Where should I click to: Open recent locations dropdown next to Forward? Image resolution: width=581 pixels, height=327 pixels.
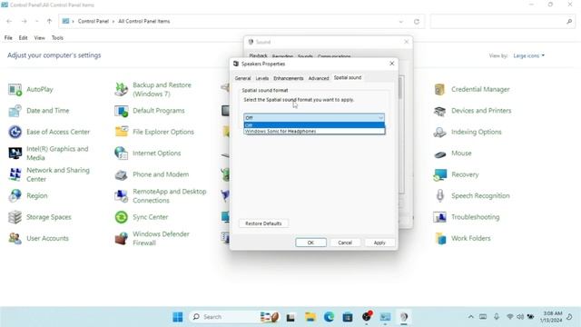(x=36, y=22)
